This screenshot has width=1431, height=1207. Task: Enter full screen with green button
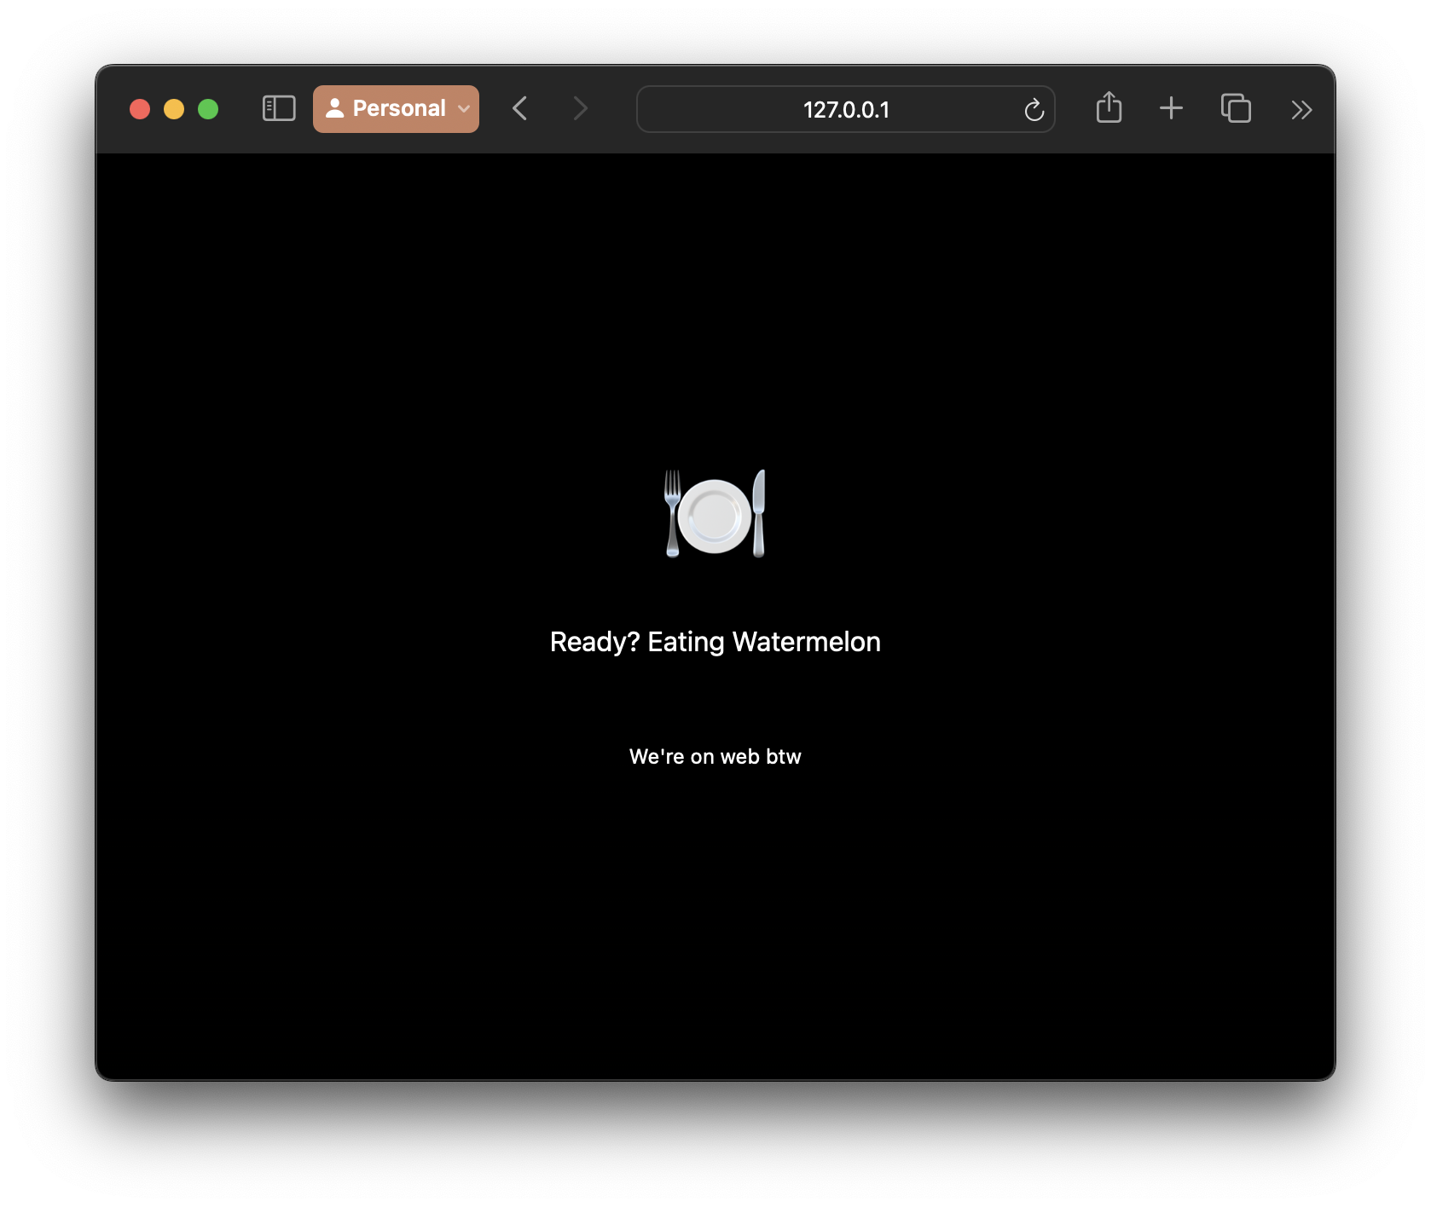coord(208,109)
